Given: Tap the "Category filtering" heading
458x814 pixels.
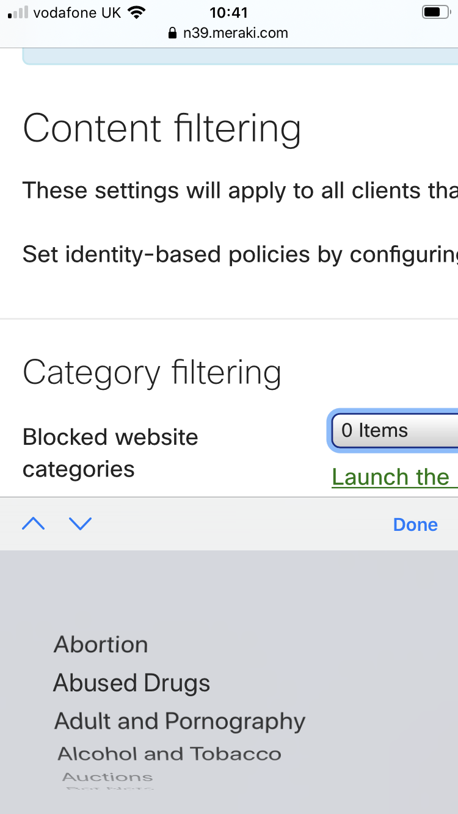Looking at the screenshot, I should [x=152, y=373].
